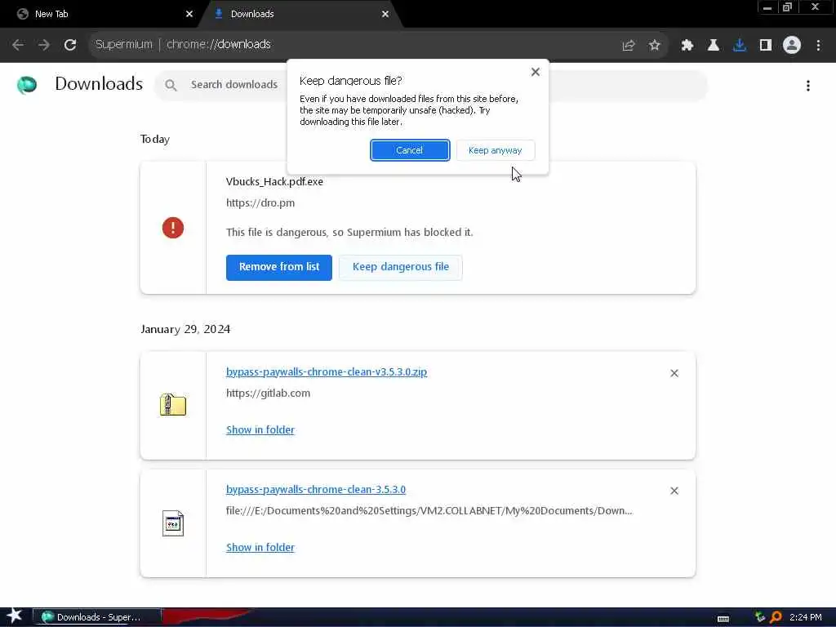Screen dimensions: 836x627
Task: Close the Downloads tab
Action: point(385,14)
